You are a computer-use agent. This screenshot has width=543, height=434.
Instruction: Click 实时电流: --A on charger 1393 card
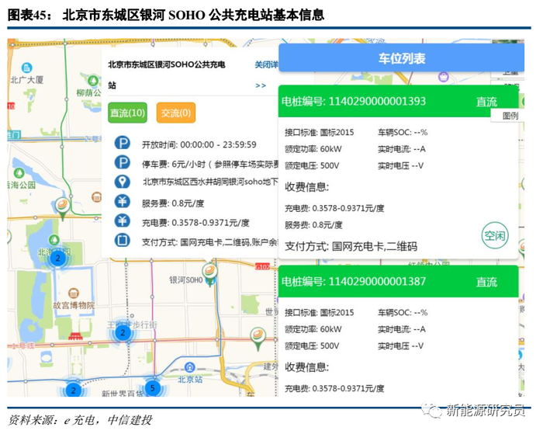point(402,149)
